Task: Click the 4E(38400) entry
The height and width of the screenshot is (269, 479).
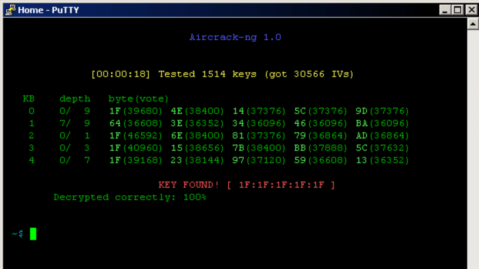Action: (x=197, y=111)
